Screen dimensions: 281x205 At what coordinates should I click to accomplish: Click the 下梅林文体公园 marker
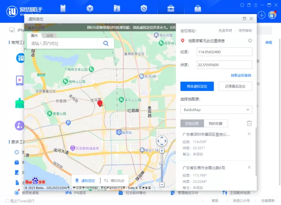pyautogui.click(x=91, y=69)
